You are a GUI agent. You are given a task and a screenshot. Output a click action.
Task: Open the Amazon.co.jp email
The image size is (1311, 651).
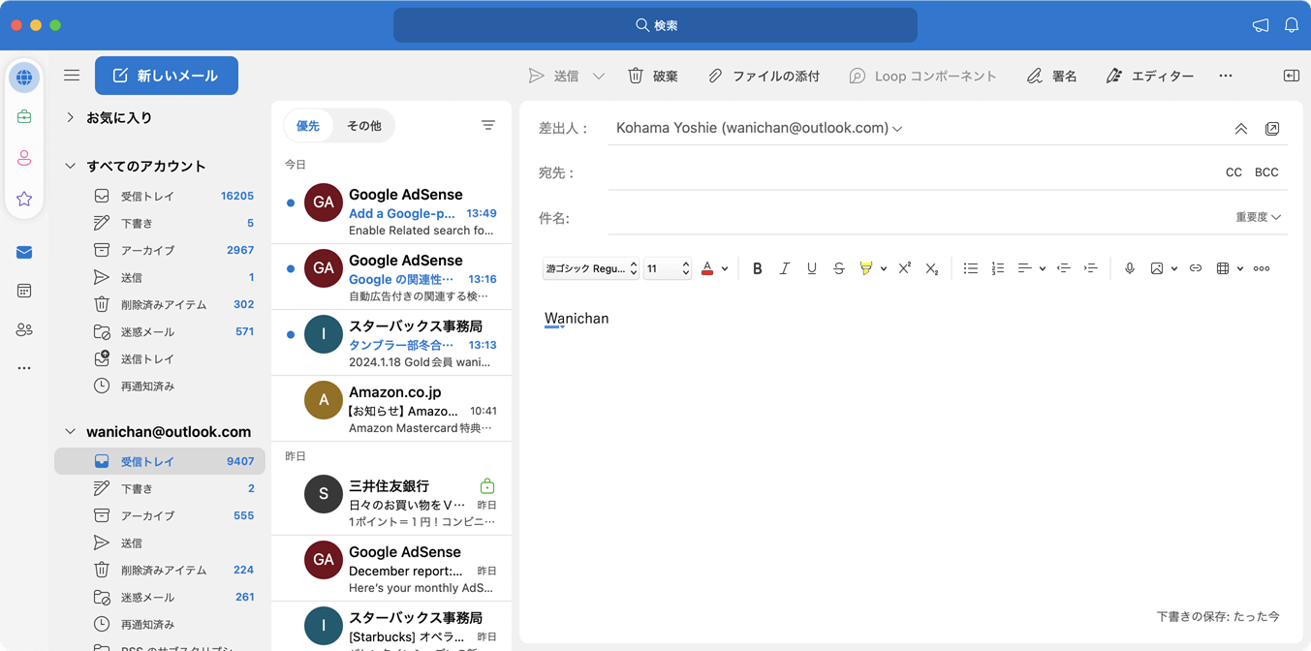391,408
